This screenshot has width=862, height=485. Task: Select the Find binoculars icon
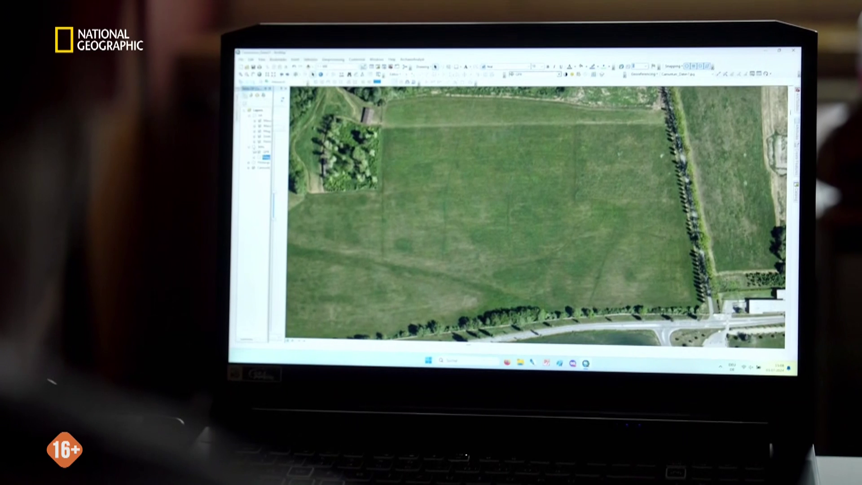[349, 75]
